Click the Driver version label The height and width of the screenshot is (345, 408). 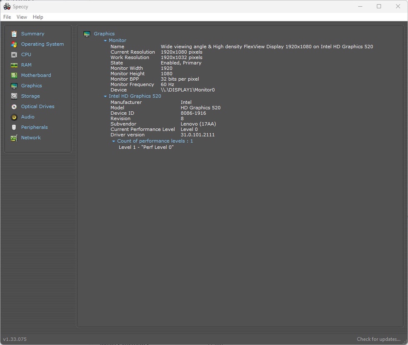[x=127, y=135]
